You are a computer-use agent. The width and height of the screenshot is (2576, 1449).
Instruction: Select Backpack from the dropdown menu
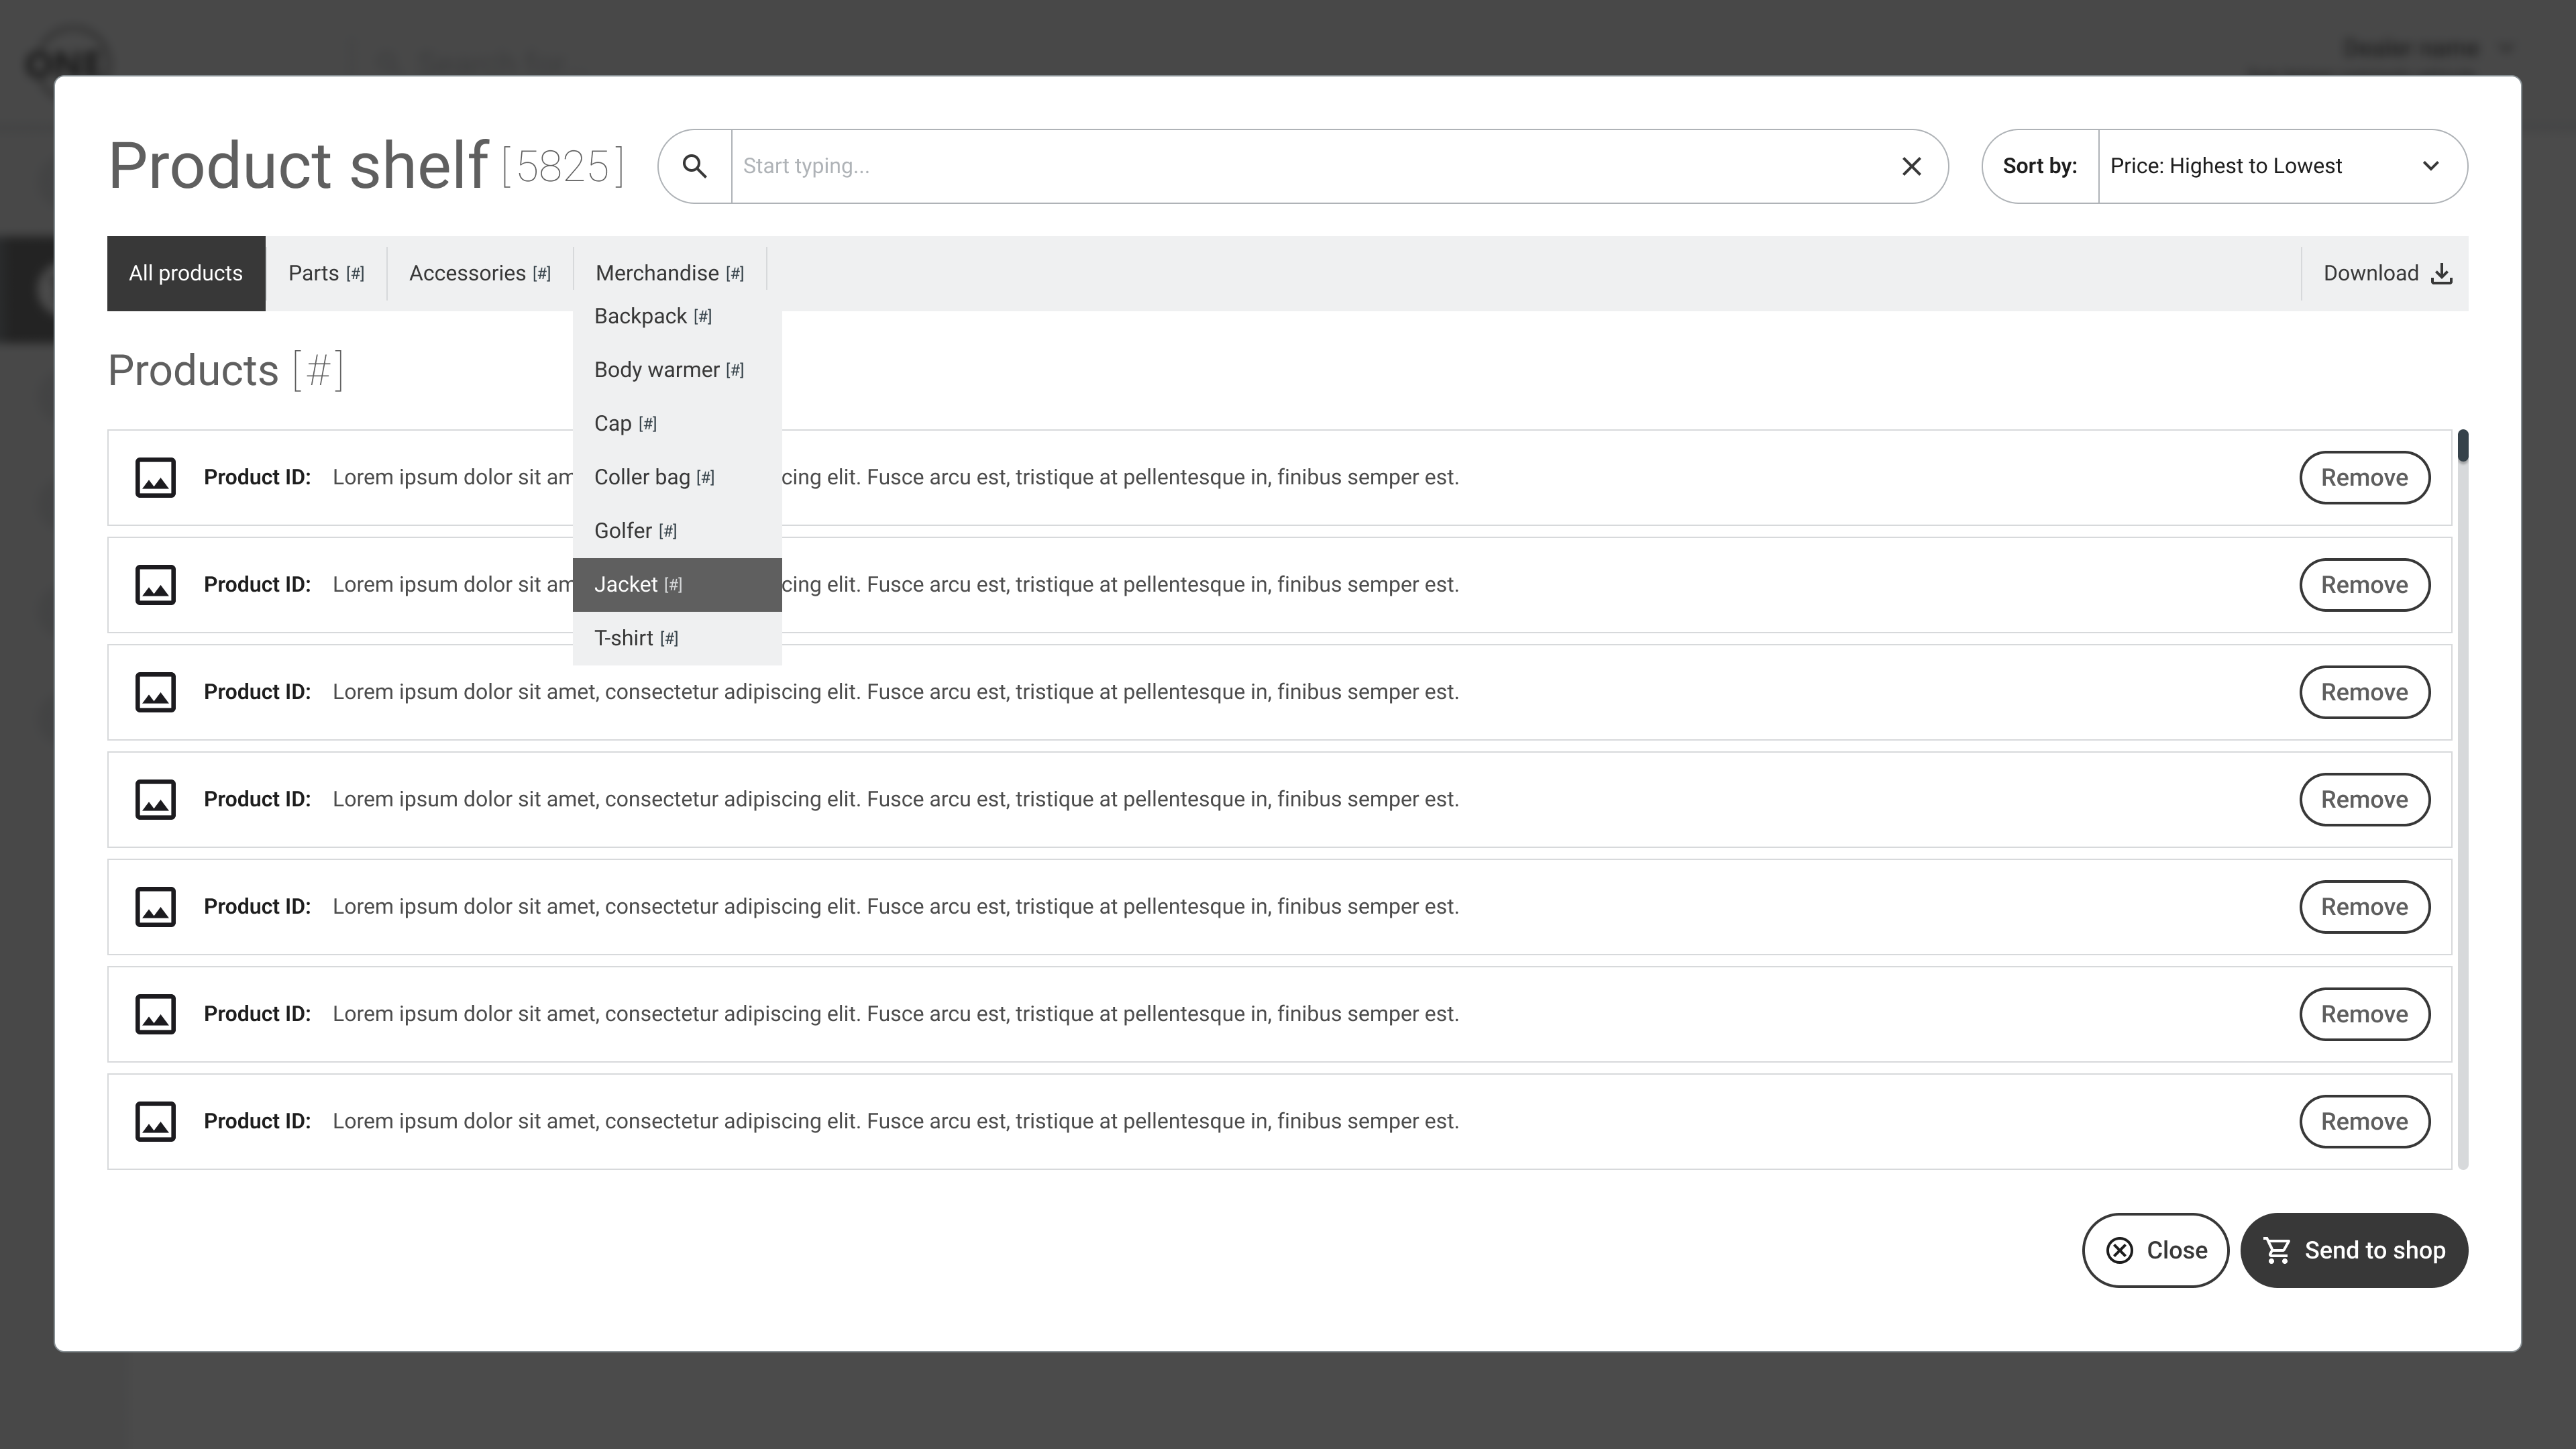[652, 317]
